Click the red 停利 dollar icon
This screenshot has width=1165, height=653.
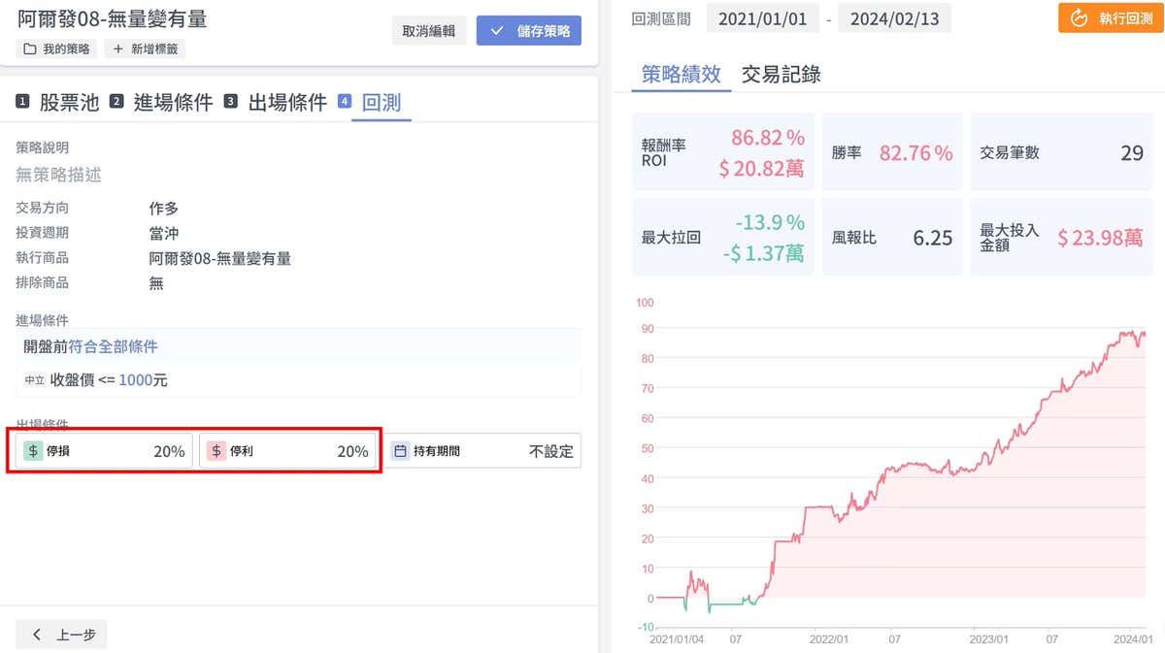216,451
